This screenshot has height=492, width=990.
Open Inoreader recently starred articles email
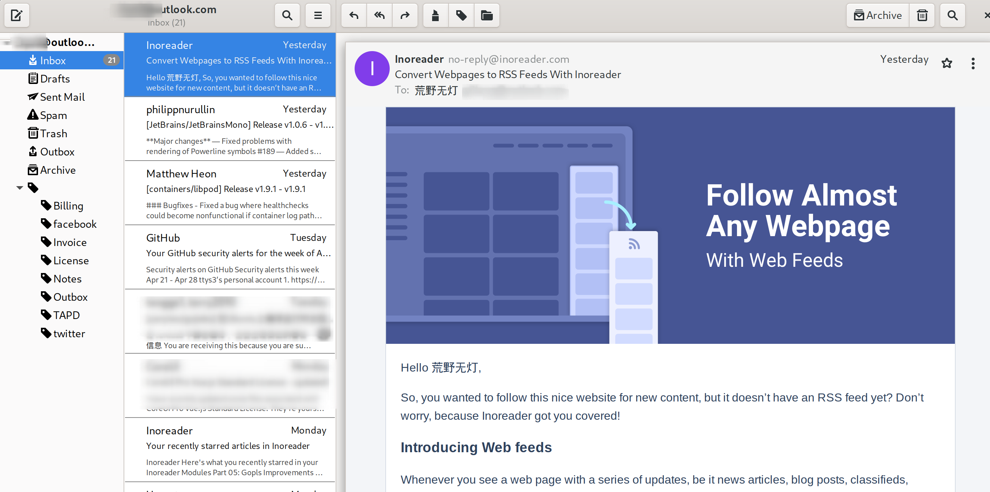[x=230, y=450]
